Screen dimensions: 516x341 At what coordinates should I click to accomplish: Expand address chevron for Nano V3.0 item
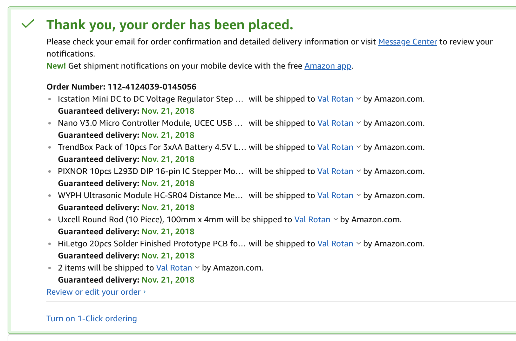(x=358, y=123)
